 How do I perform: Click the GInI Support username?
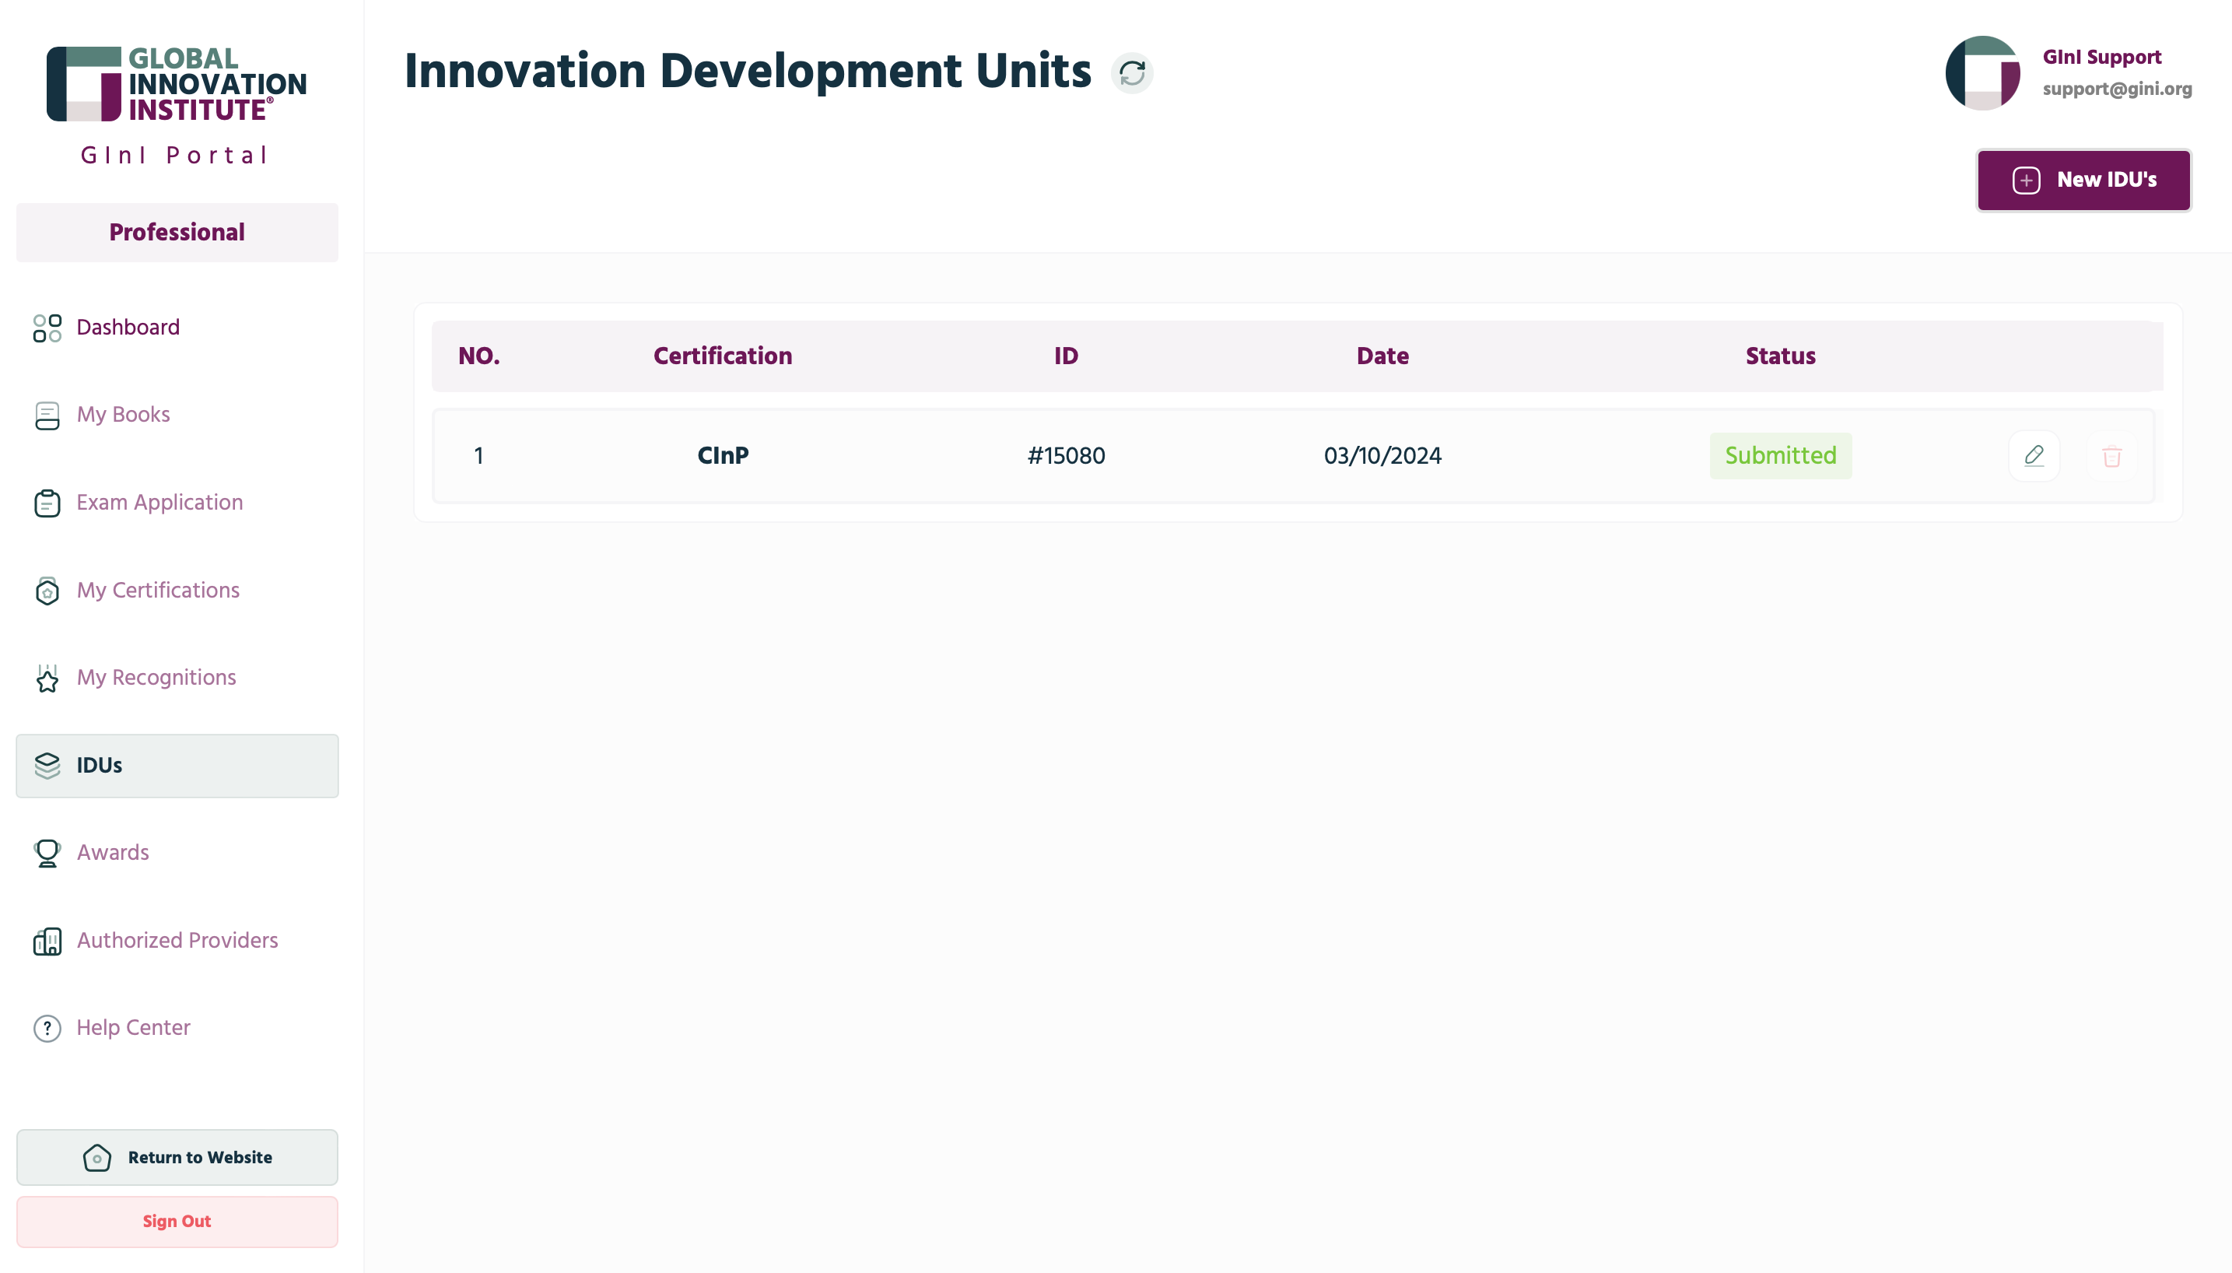(2102, 58)
